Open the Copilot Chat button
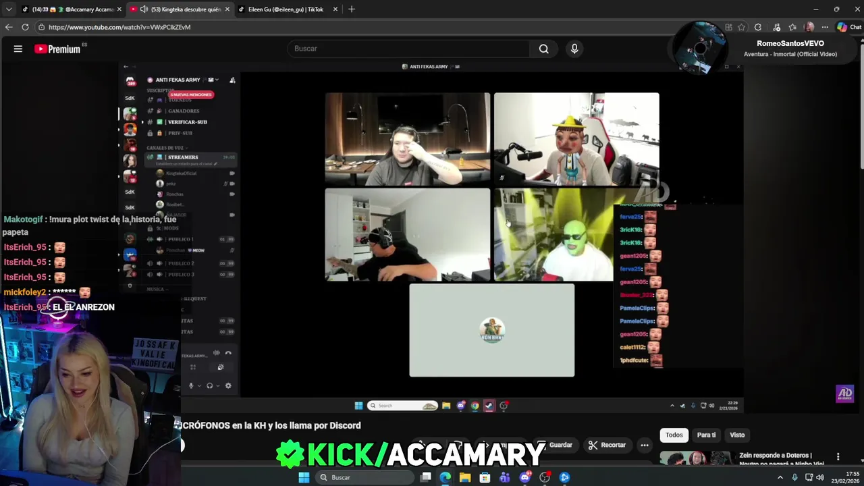Screen dimensions: 864x486 point(849,27)
